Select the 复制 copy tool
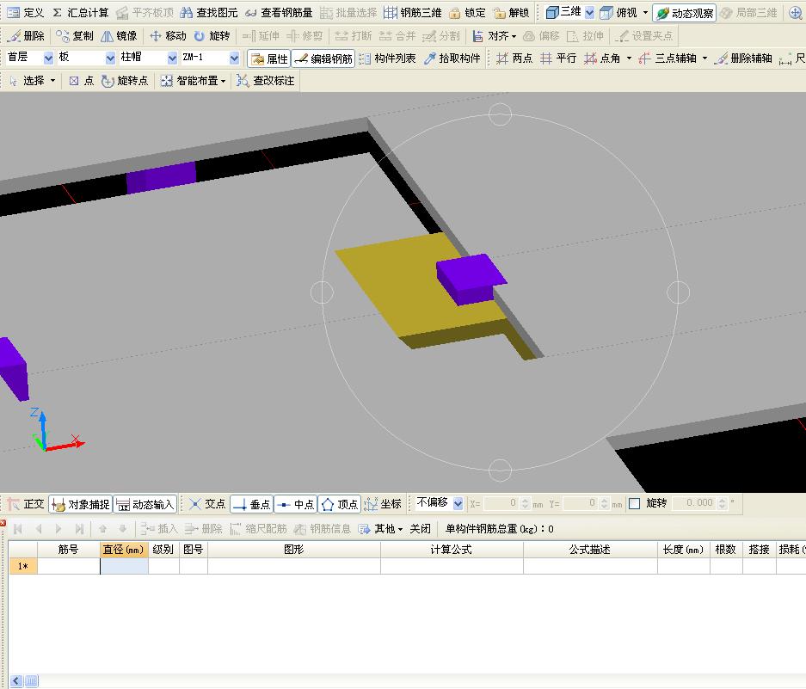 (x=75, y=35)
